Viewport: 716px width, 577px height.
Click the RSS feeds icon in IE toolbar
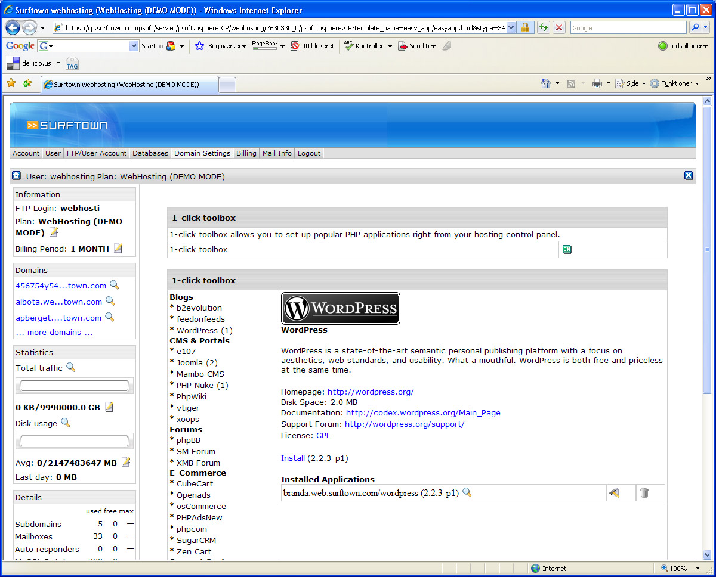point(571,84)
